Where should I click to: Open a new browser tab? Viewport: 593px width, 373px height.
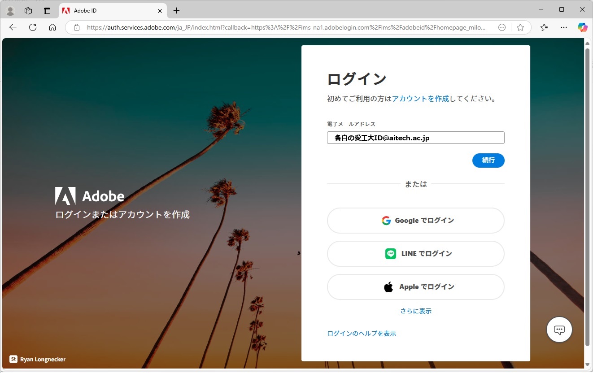(176, 10)
